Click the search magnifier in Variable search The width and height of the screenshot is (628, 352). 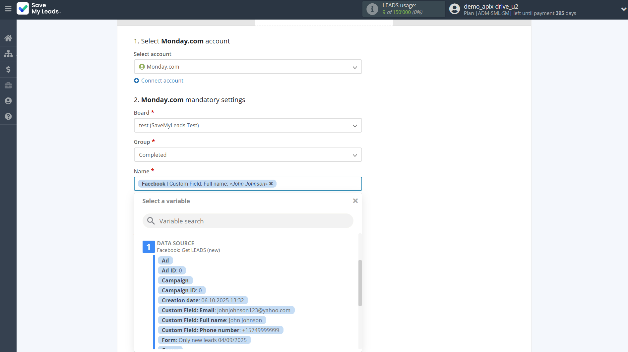coord(151,221)
